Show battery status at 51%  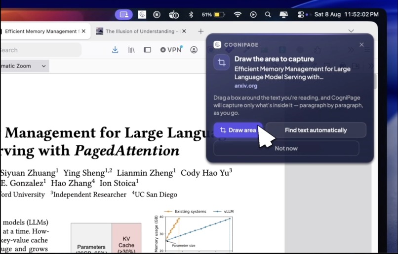[213, 14]
